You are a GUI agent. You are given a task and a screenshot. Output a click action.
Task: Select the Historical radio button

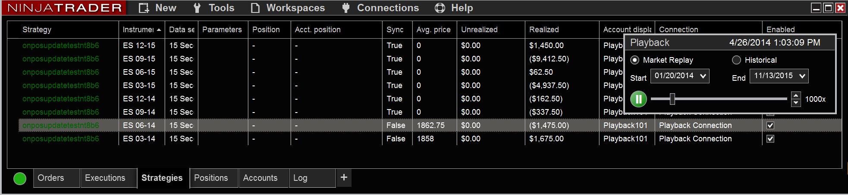(x=736, y=60)
